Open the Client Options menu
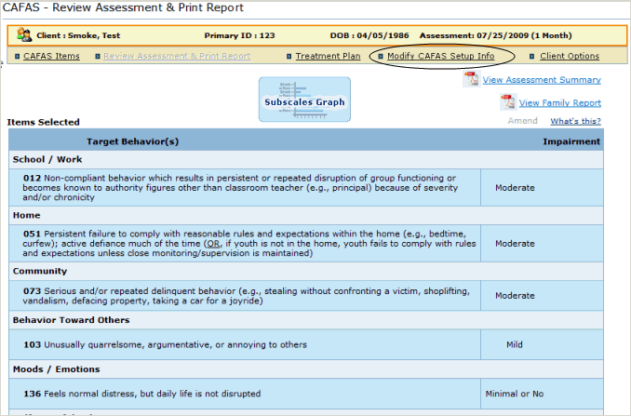This screenshot has width=631, height=416. tap(570, 56)
